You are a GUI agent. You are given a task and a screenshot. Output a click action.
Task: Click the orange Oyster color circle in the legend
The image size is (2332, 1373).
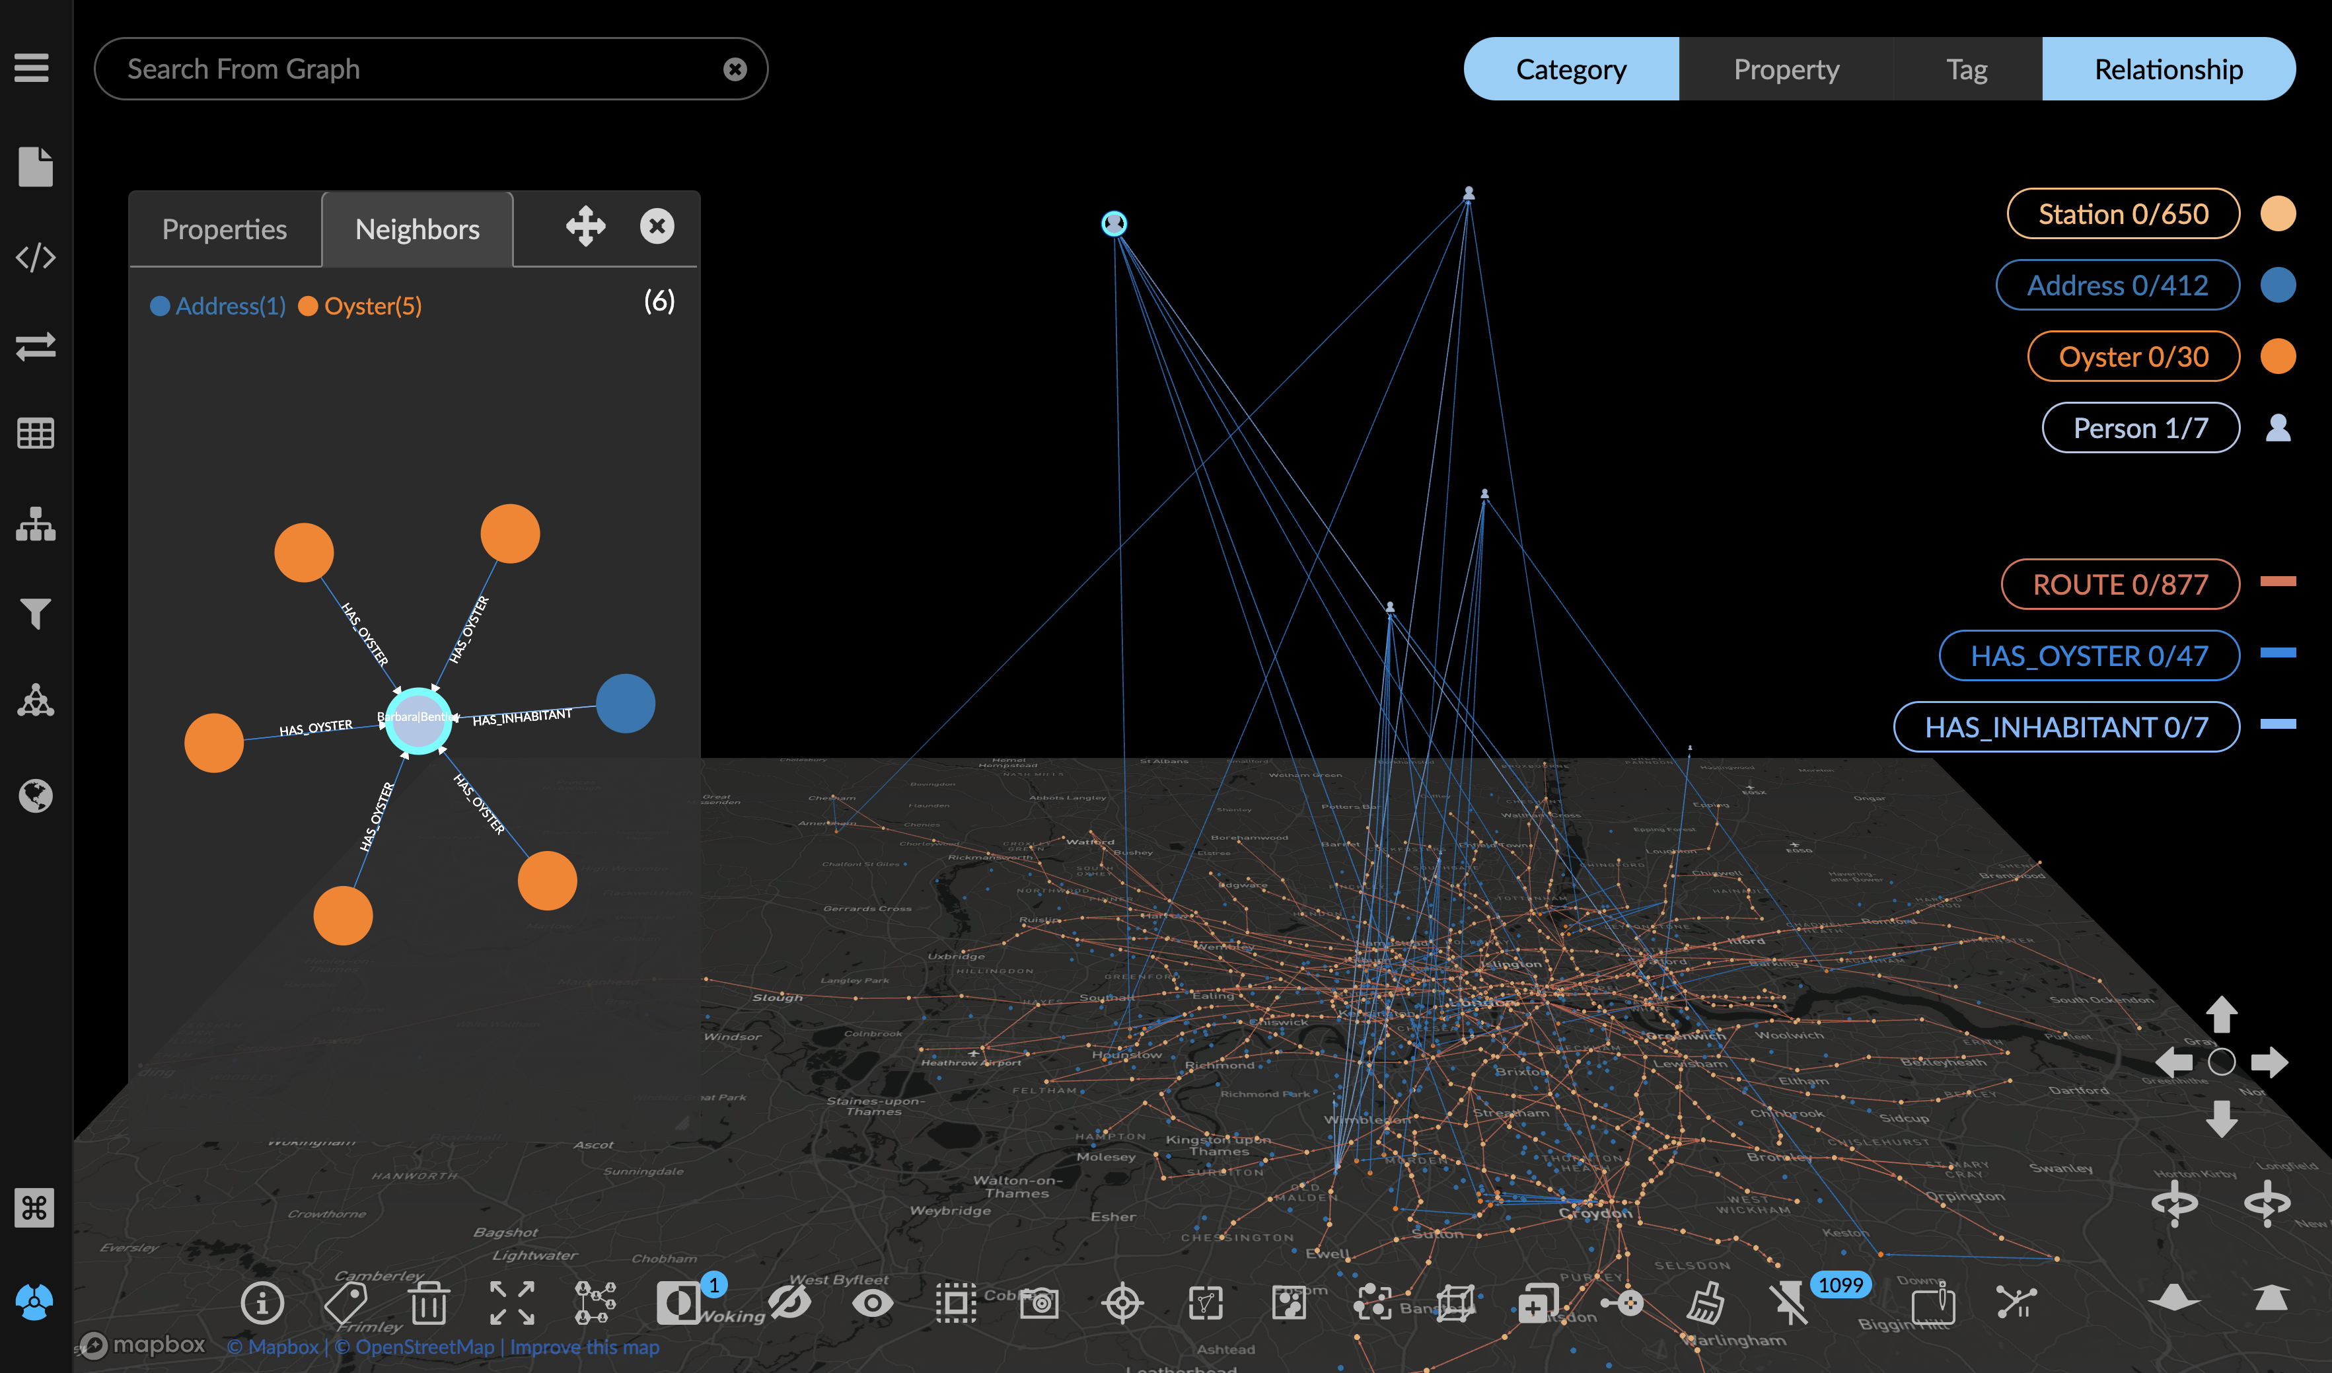click(2277, 356)
